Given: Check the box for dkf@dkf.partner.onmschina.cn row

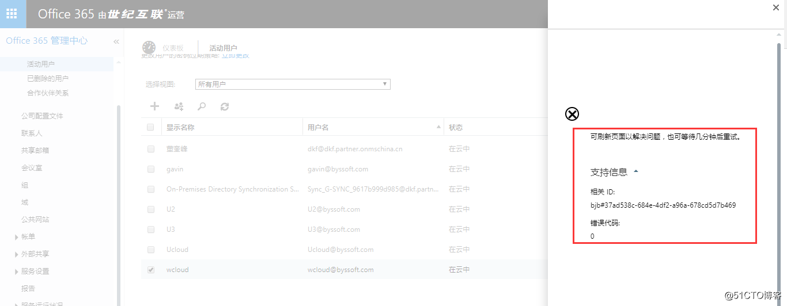Looking at the screenshot, I should click(151, 149).
